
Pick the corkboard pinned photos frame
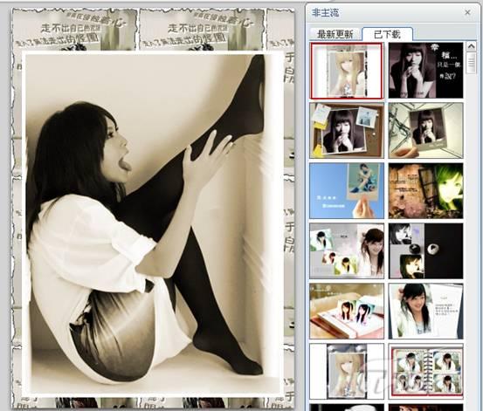[x=347, y=131]
